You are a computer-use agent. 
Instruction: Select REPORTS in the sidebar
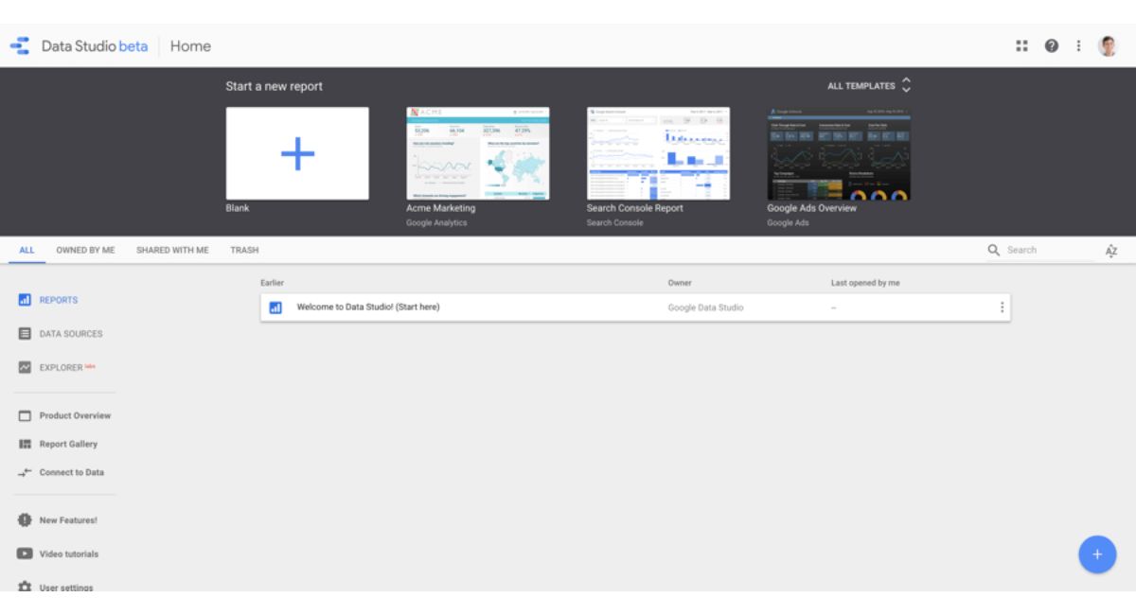59,300
